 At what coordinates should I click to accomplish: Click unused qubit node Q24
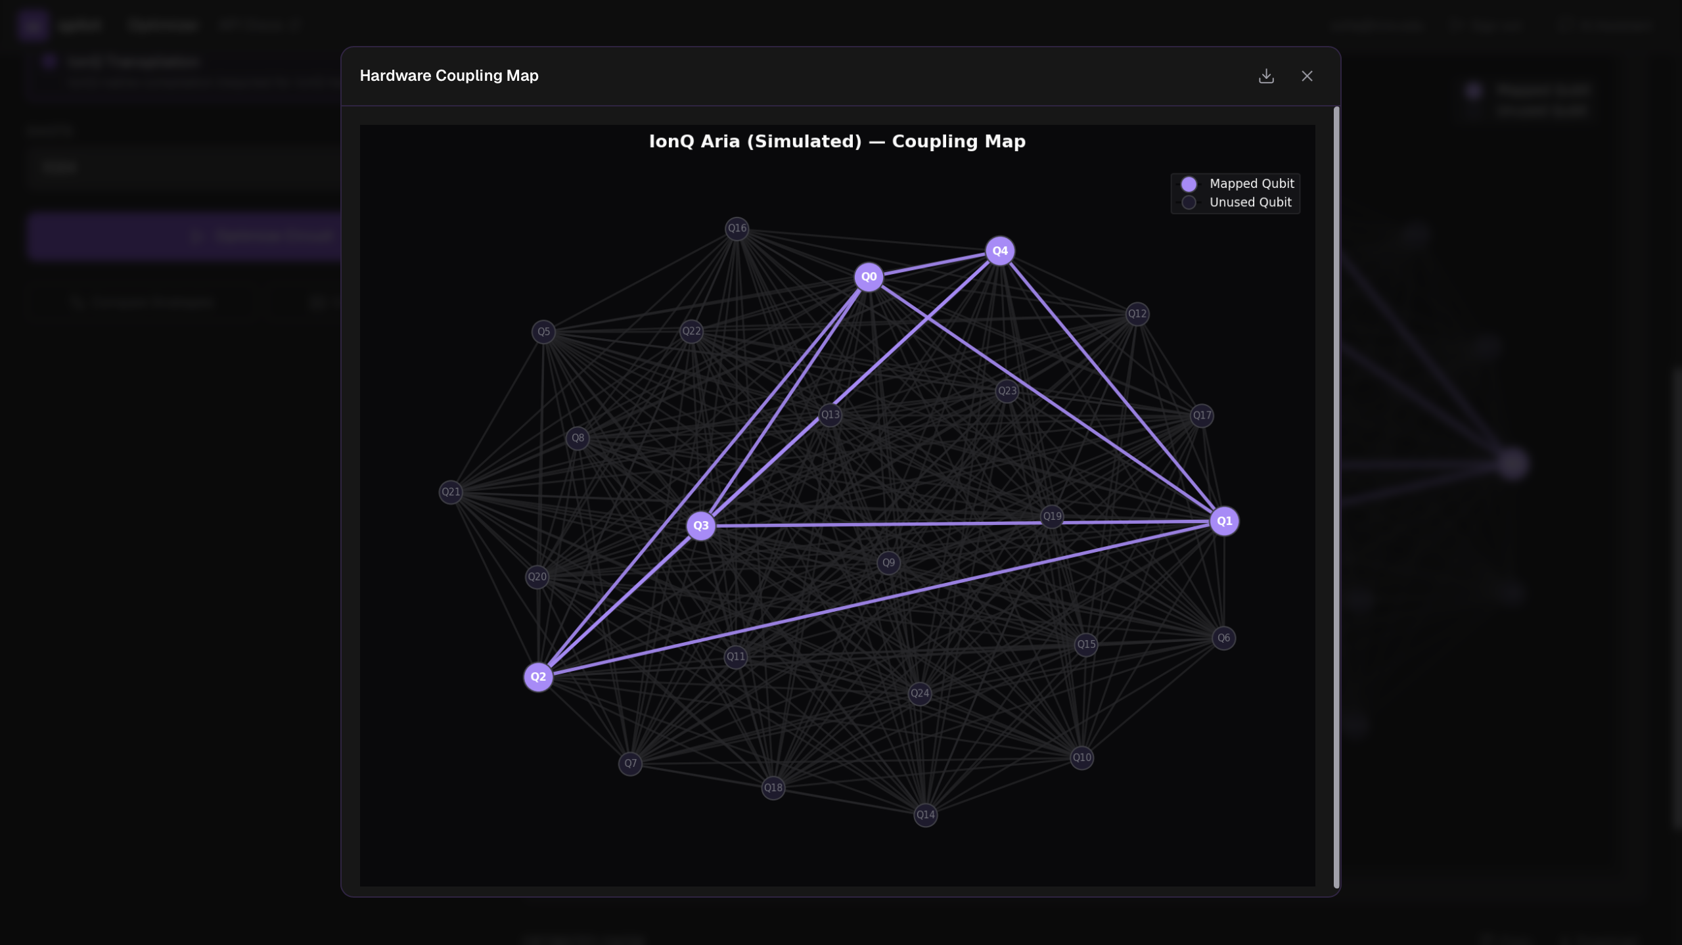click(919, 693)
